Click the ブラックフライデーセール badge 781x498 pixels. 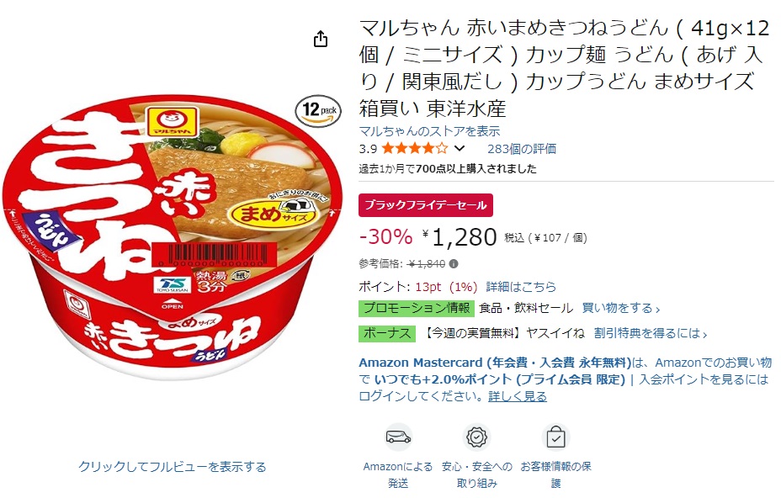(426, 205)
